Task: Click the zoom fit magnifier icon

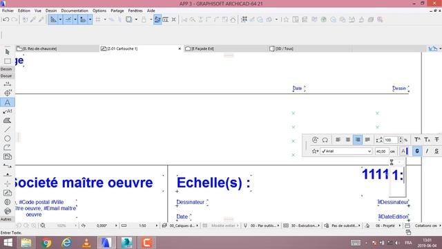Action: 43,225
